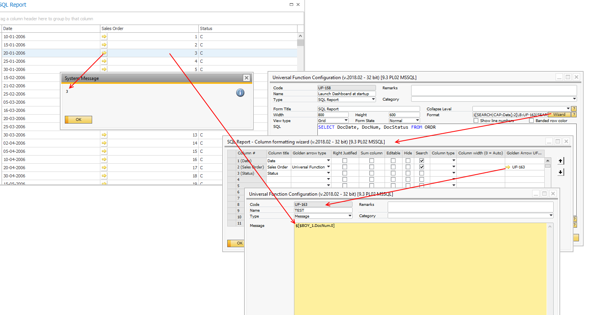Click the yellow Message text area
Image resolution: width=595 pixels, height=315 pixels.
click(x=421, y=269)
